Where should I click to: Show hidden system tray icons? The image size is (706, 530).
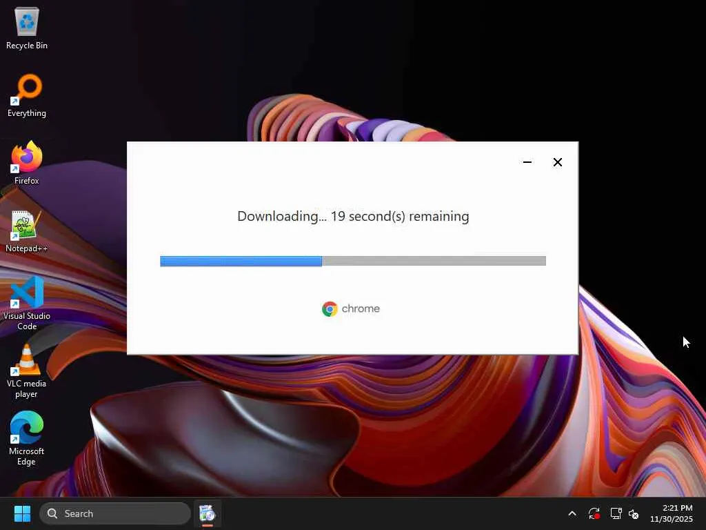(572, 513)
